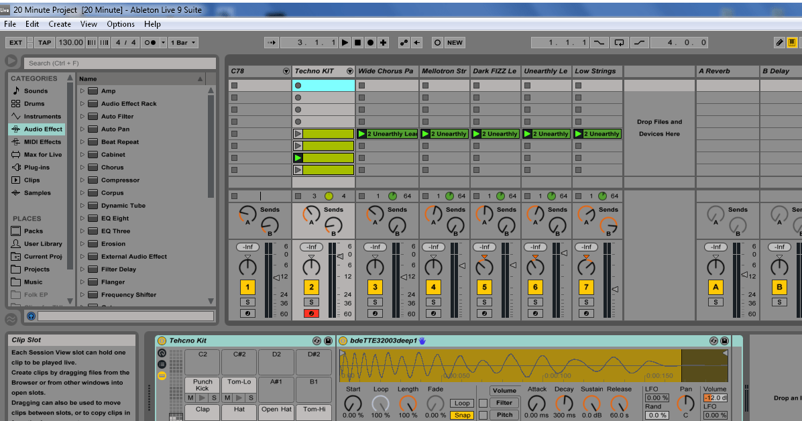Viewport: 802px width, 421px height.
Task: Disarm track 2 record arm button
Action: (x=310, y=313)
